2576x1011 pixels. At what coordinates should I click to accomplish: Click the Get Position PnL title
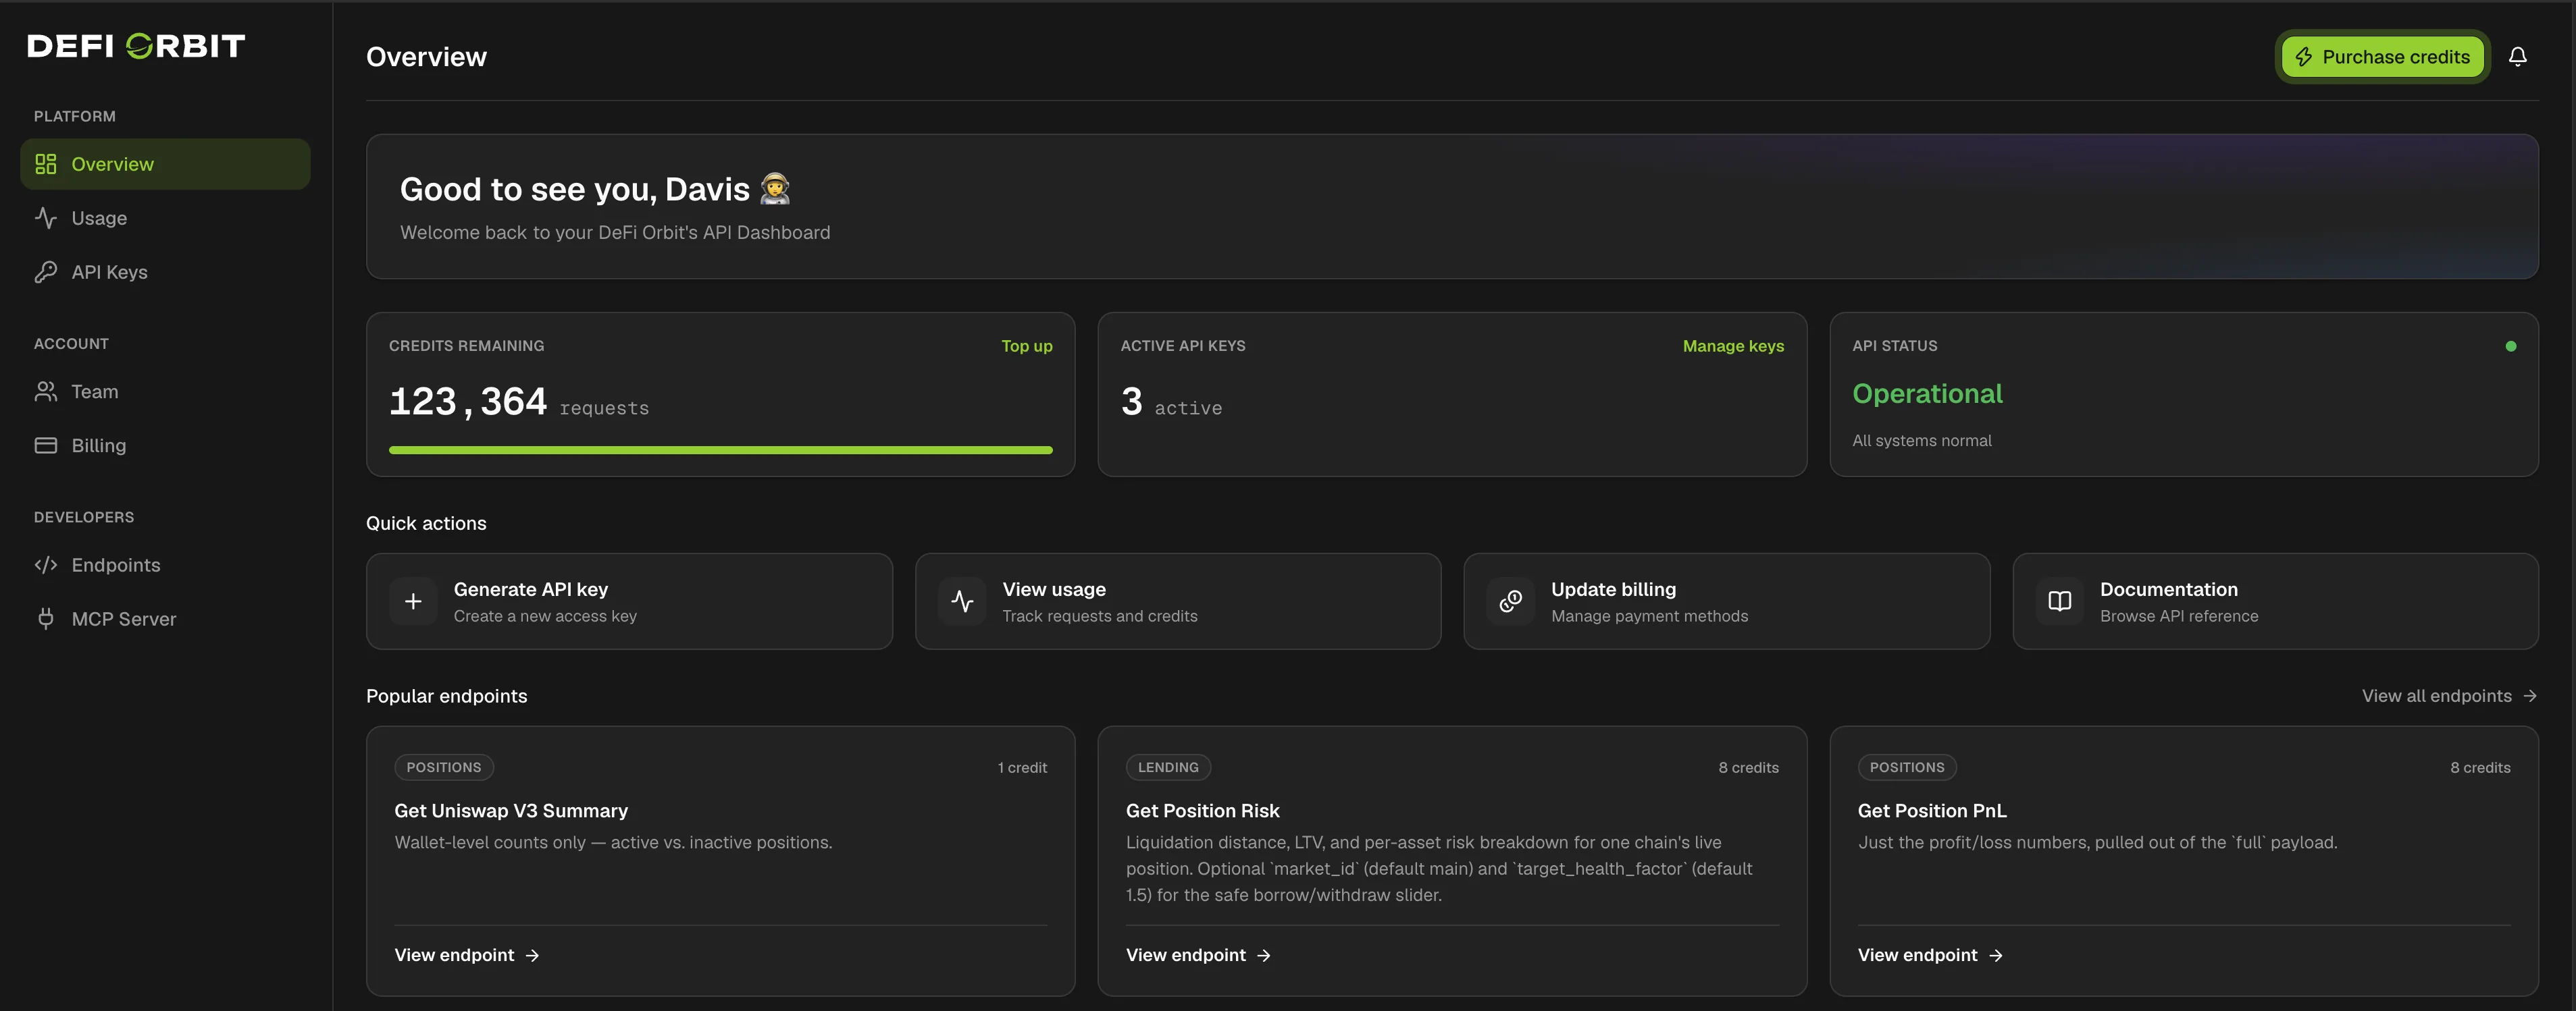pyautogui.click(x=1932, y=811)
